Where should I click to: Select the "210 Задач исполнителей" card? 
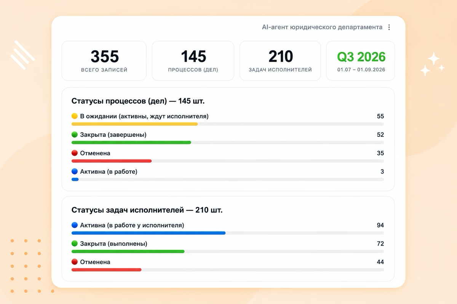[280, 61]
